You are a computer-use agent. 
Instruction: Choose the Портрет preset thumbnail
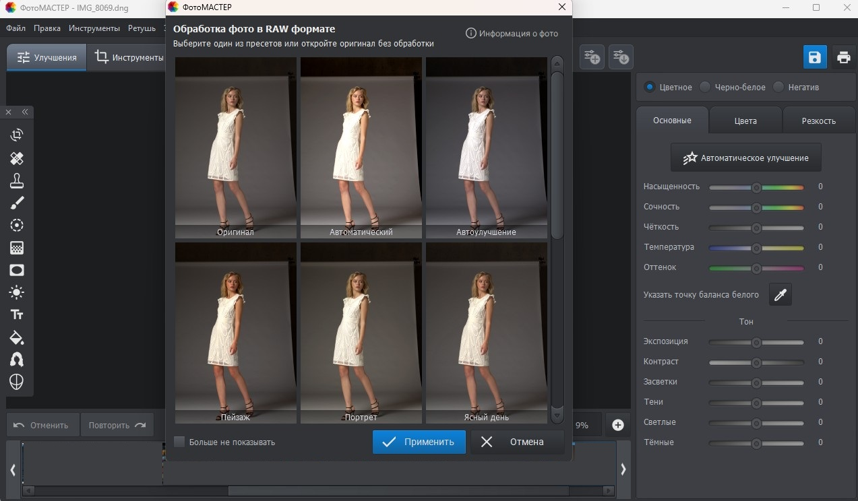click(361, 333)
